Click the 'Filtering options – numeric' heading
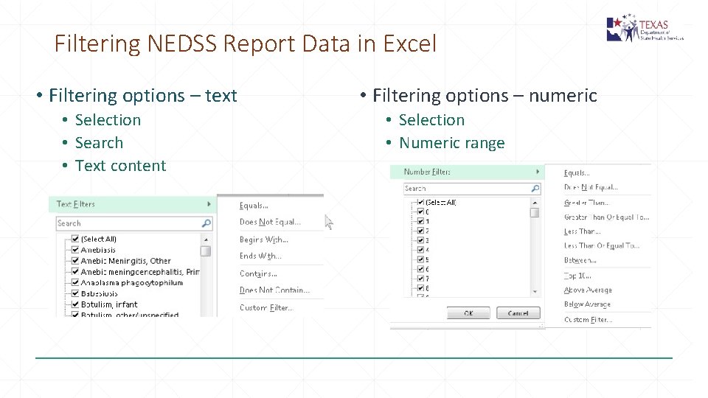 485,95
